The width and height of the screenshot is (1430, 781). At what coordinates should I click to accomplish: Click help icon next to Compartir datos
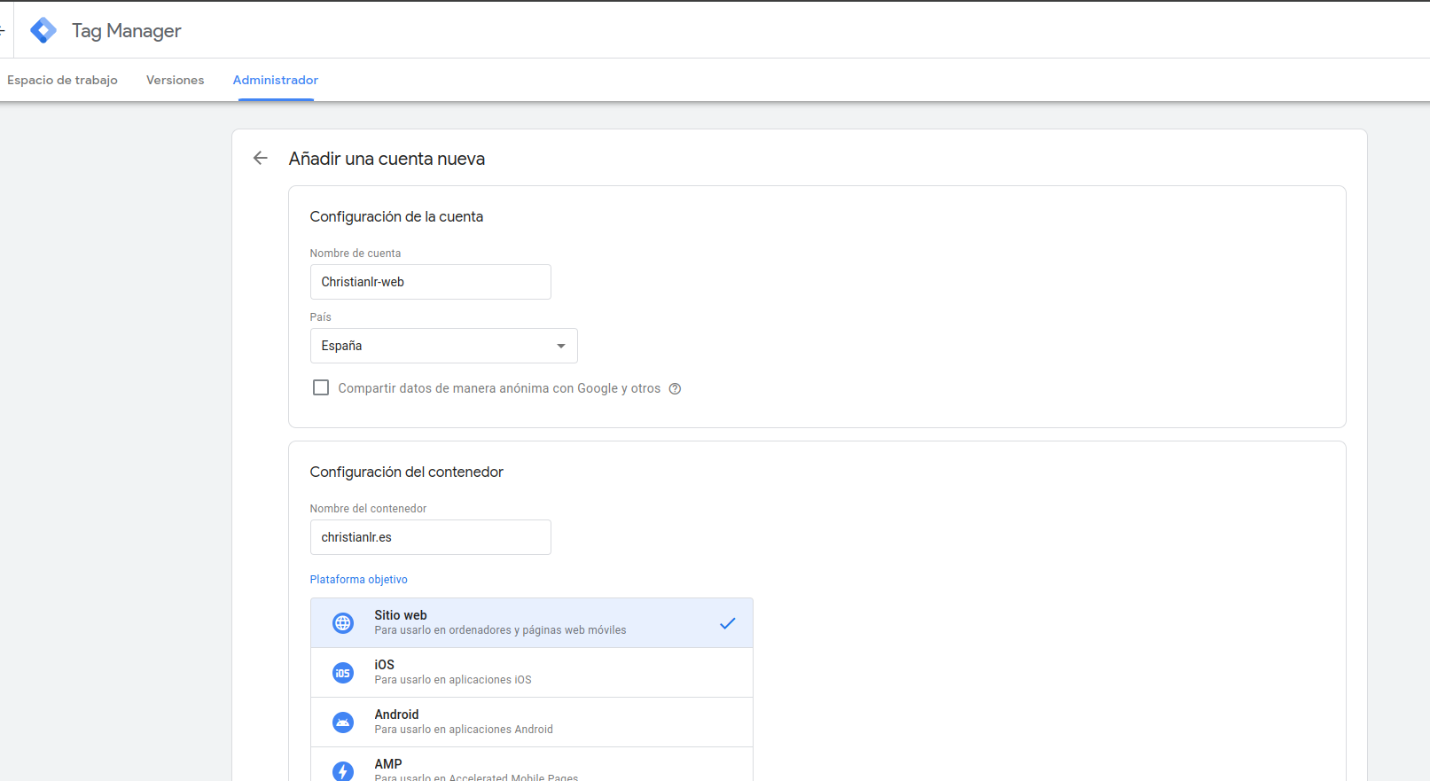pos(675,388)
